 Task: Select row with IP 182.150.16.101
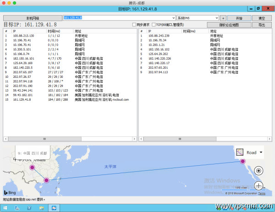[x=70, y=59]
